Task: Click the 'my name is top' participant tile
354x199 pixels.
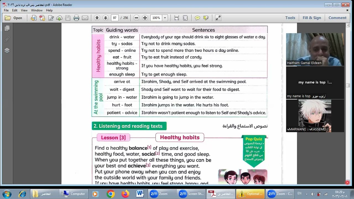Action: pyautogui.click(x=315, y=82)
